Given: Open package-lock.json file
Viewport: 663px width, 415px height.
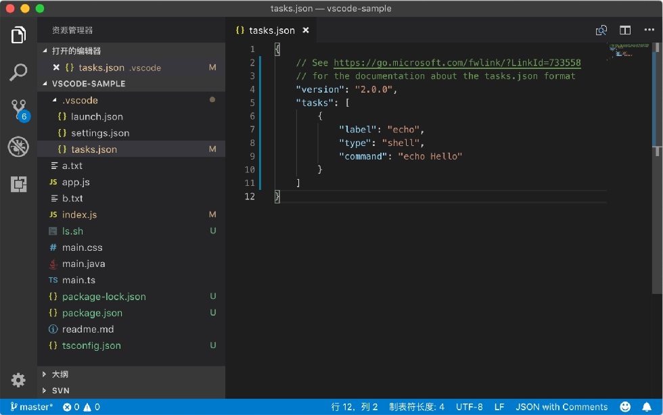Looking at the screenshot, I should 131,297.
